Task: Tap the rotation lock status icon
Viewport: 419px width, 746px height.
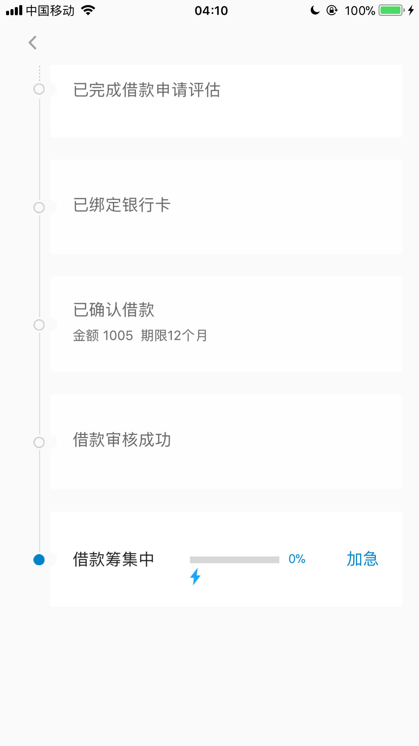Action: point(332,10)
